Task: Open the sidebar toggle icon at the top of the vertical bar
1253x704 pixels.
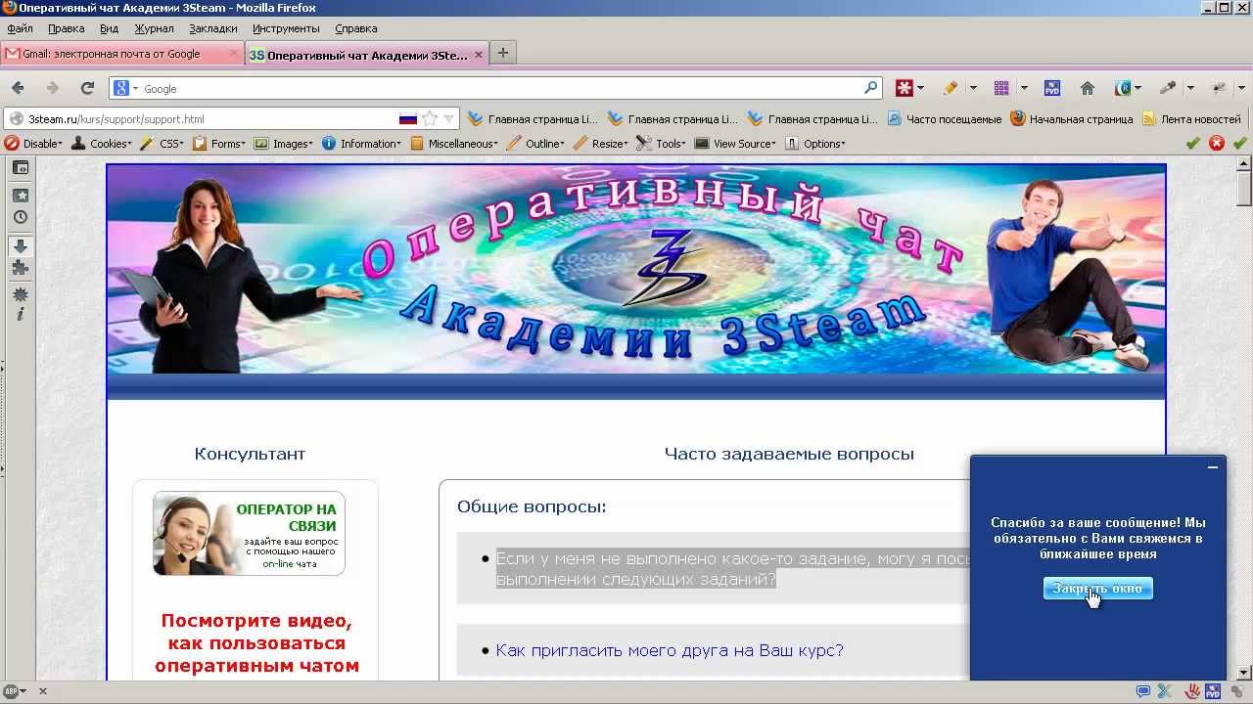Action: click(20, 168)
